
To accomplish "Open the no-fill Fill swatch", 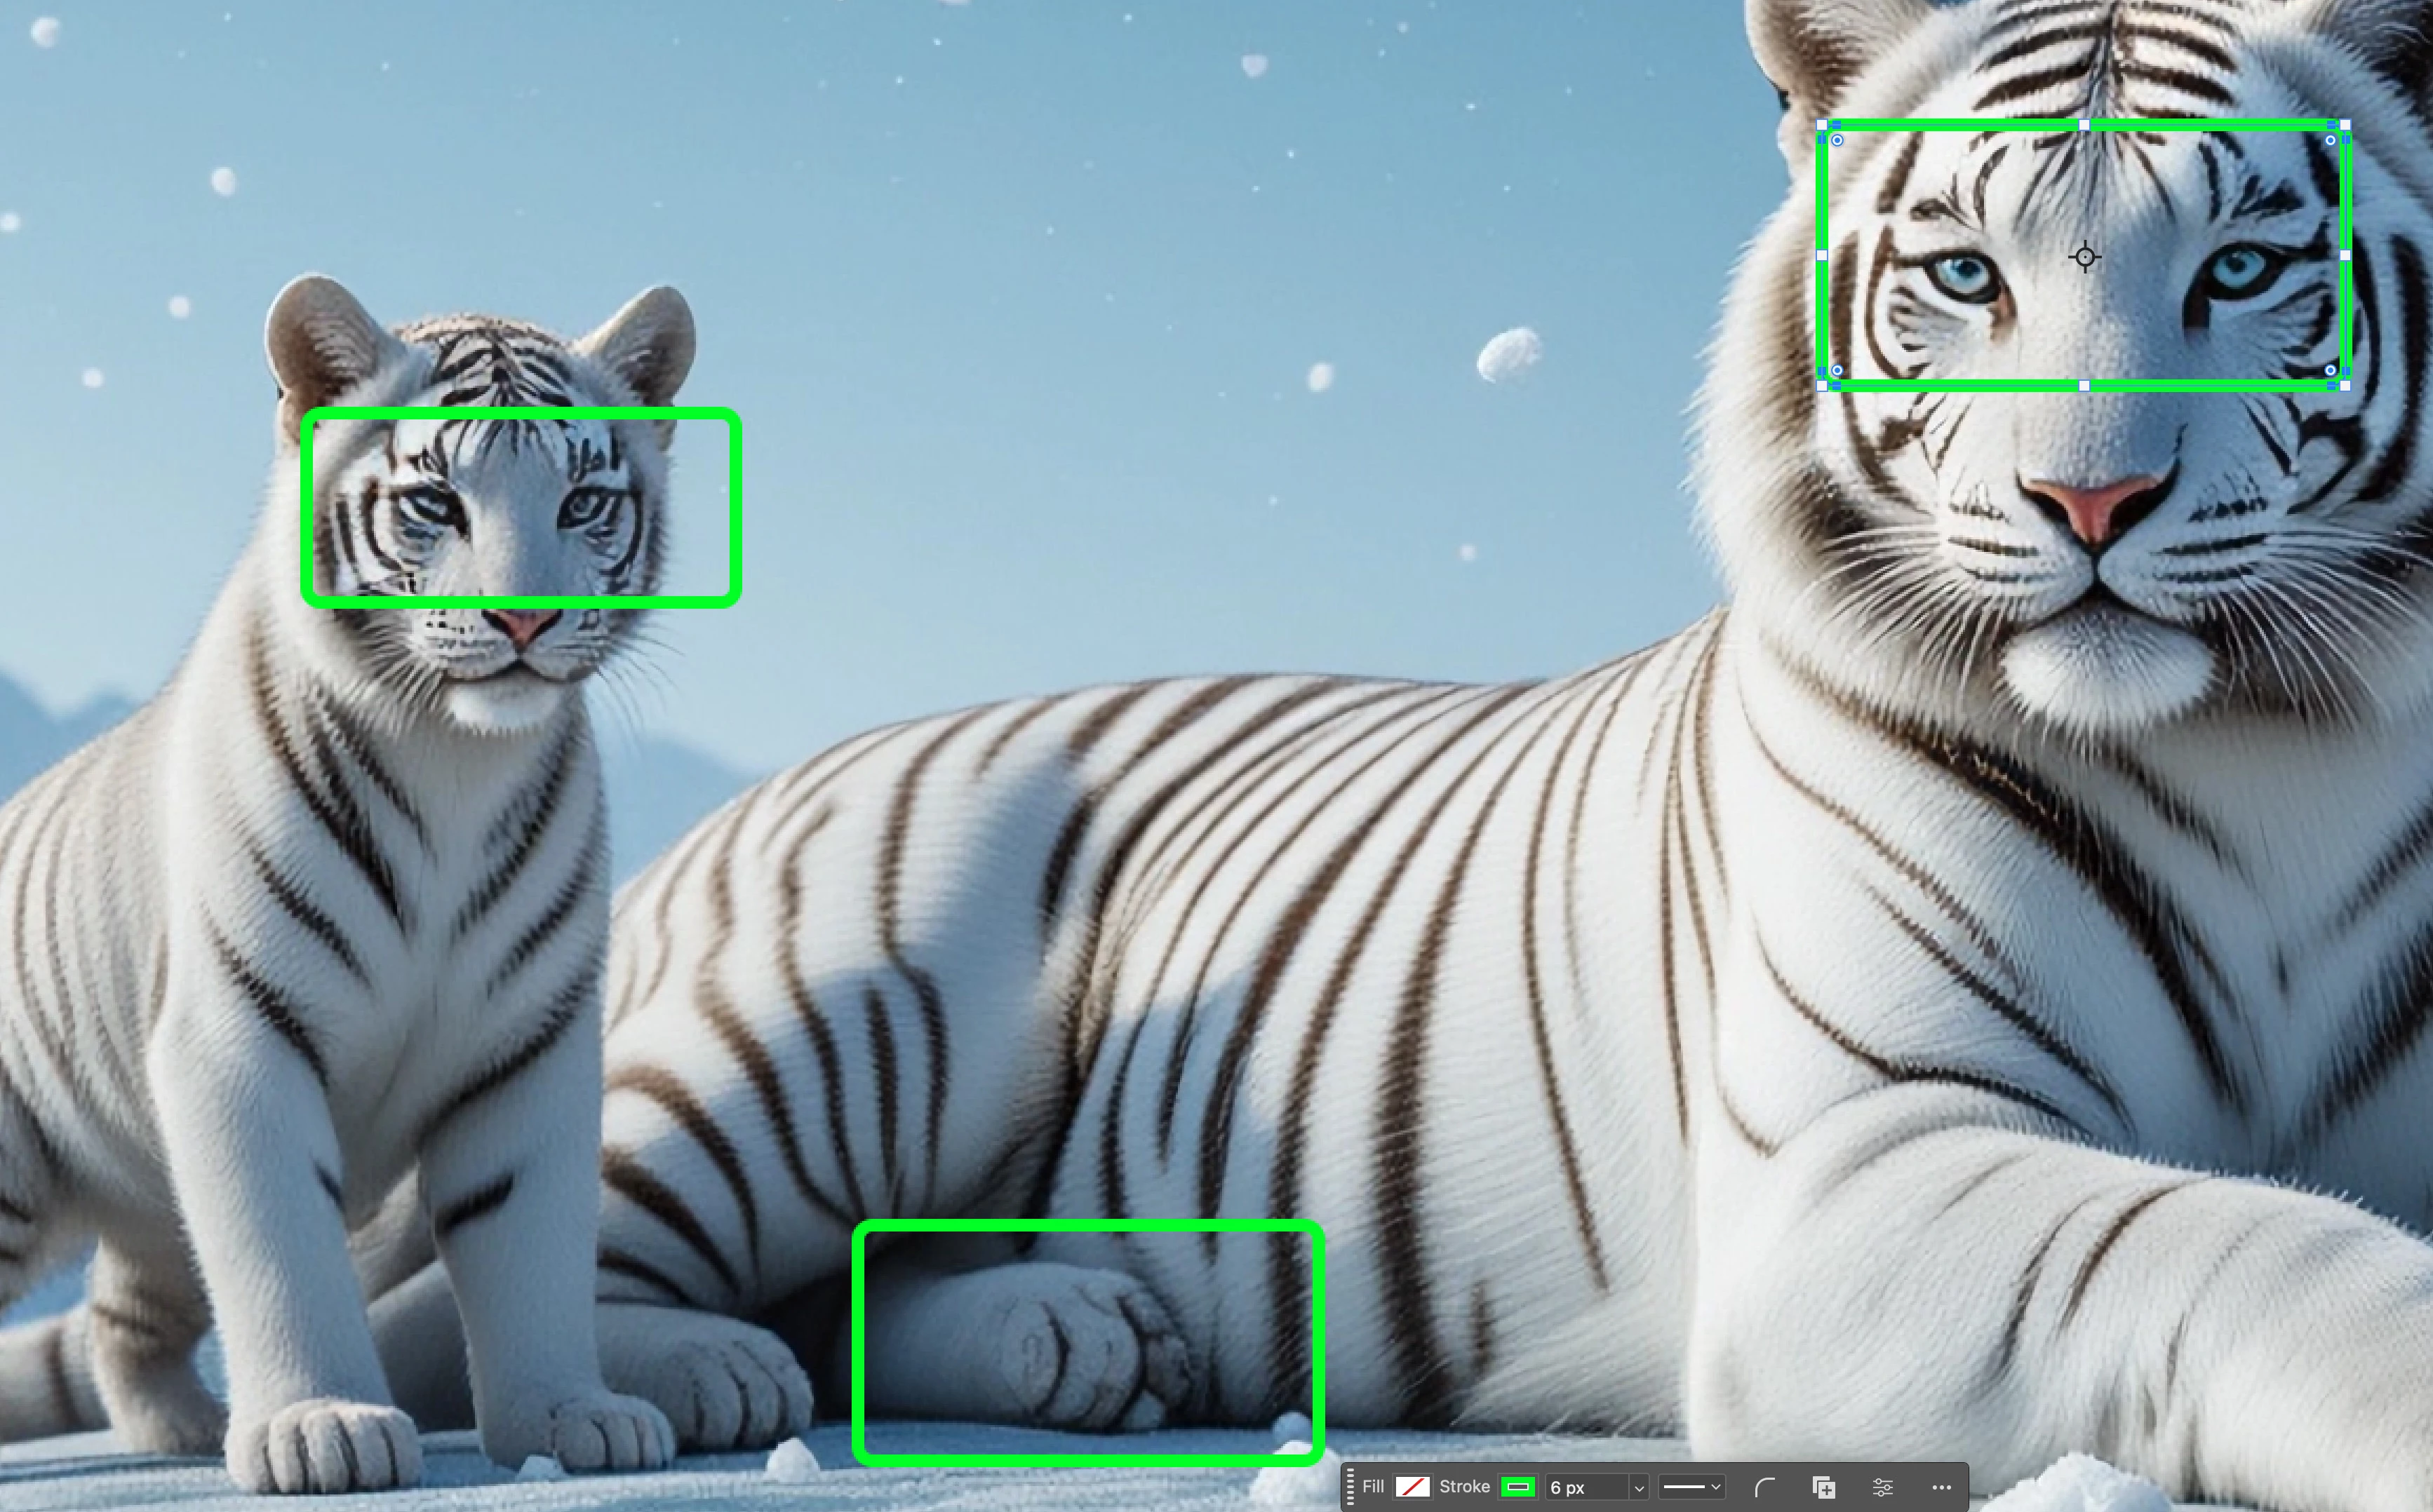I will (1412, 1487).
